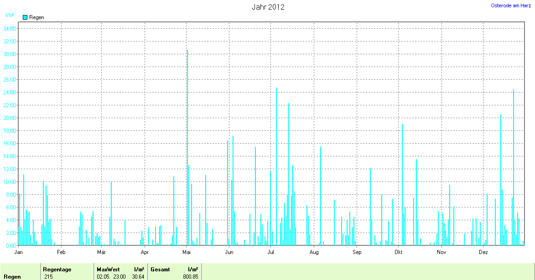Viewport: 535px width, 280px height.
Task: Select the tallest rain bar in December
Action: pos(514,169)
